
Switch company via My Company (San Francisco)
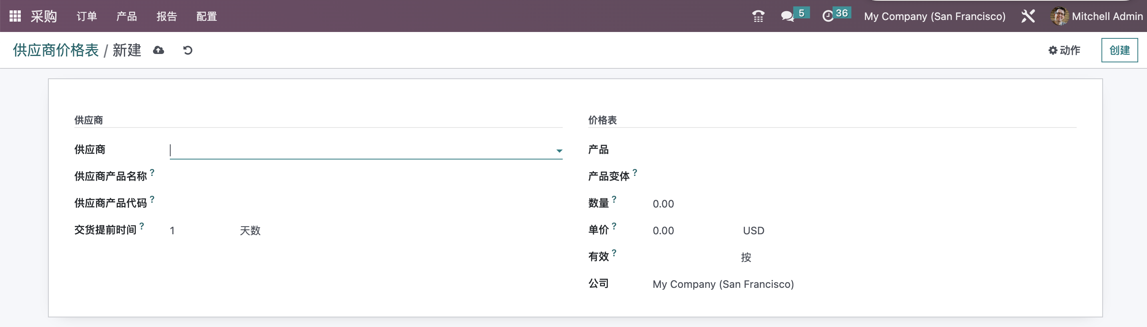pyautogui.click(x=935, y=16)
